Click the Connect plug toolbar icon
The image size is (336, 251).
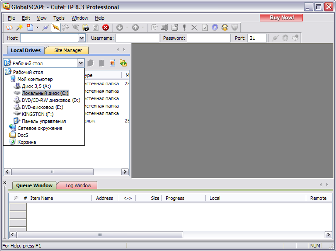pyautogui.click(x=45, y=28)
